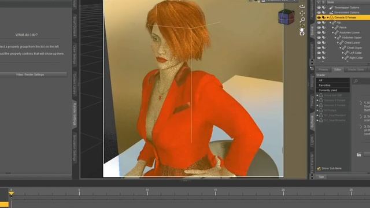The height and width of the screenshot is (208, 370).
Task: Select the zoom magnifier camera control
Action: (x=302, y=20)
